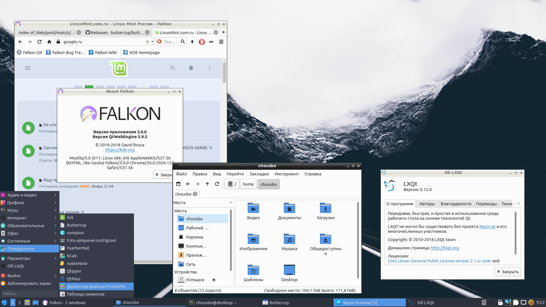546x307 pixels.
Task: Open Falkon hamburger main menu
Action: point(221,42)
